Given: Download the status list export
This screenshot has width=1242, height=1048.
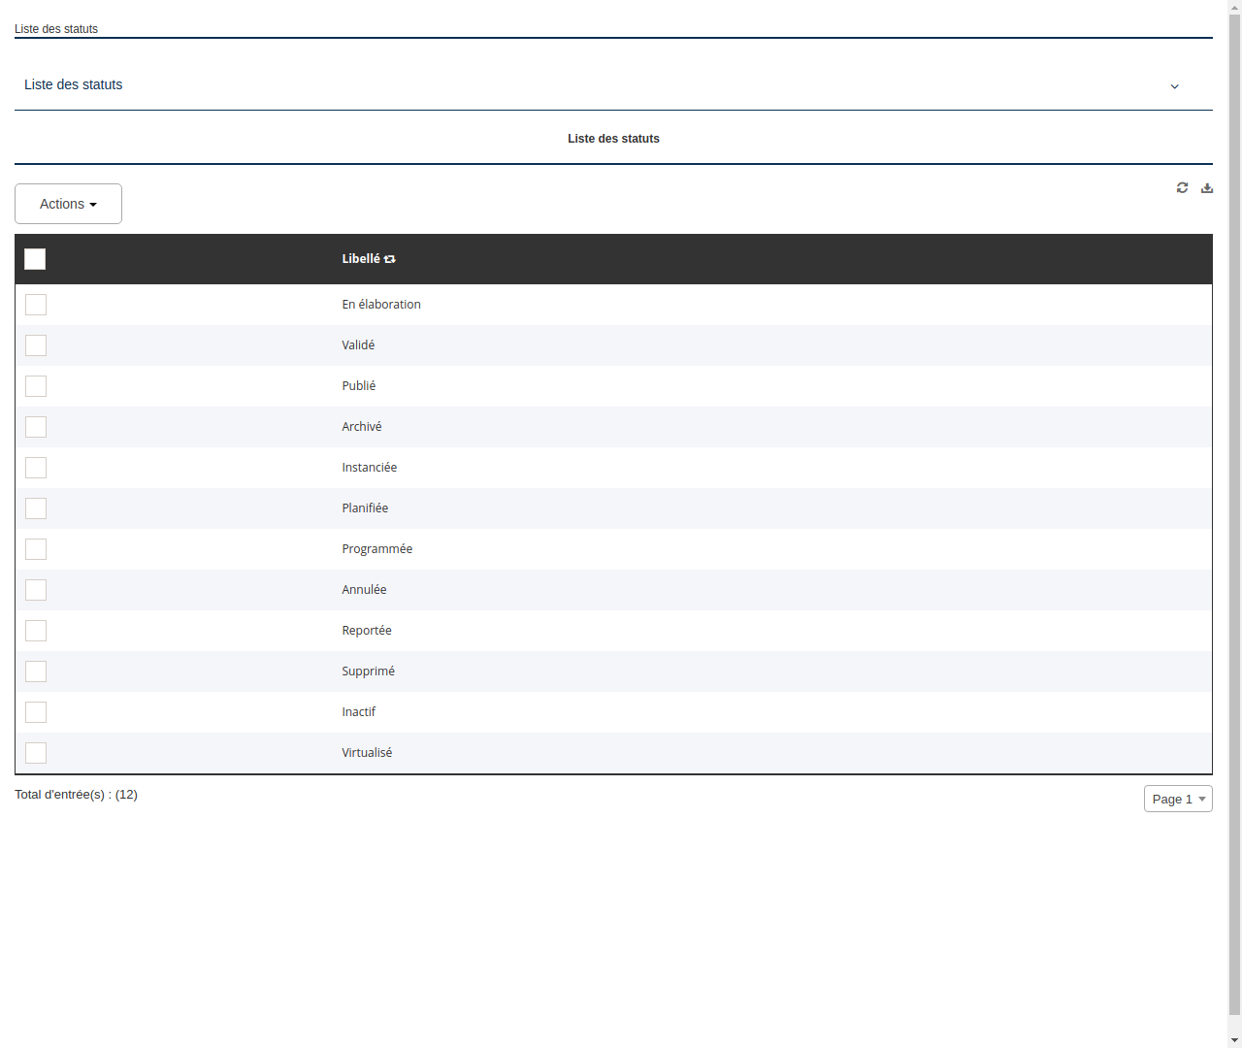Looking at the screenshot, I should [1207, 187].
